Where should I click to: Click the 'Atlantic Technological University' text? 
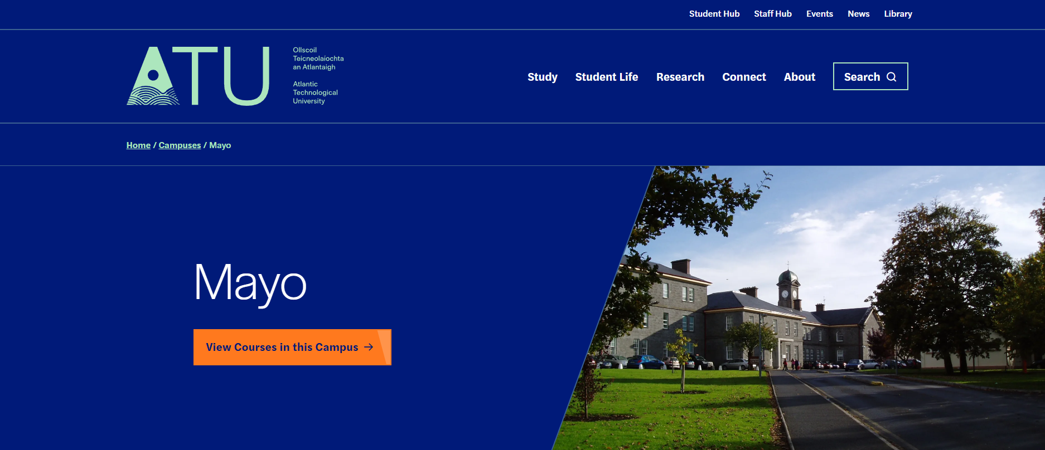click(x=316, y=92)
